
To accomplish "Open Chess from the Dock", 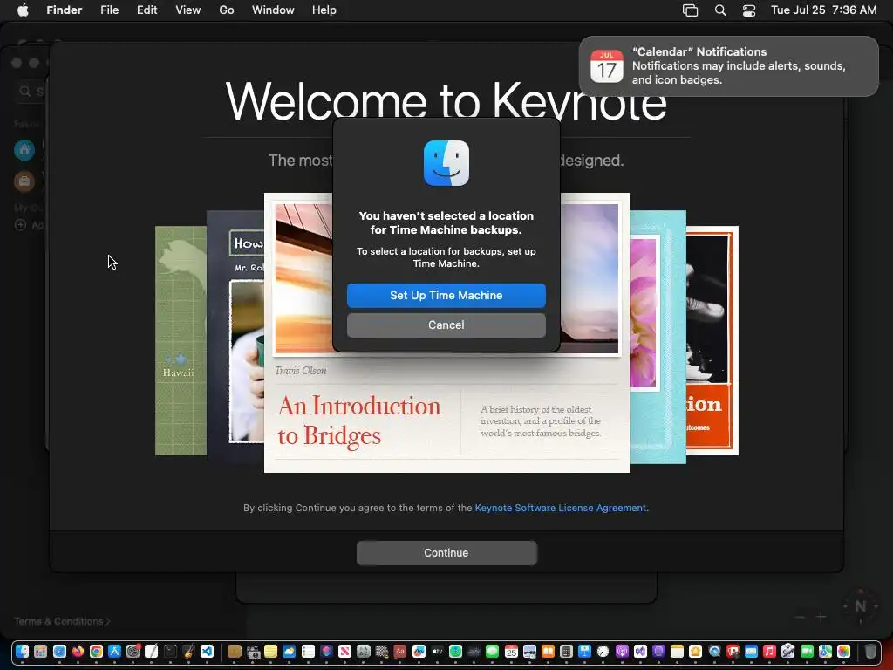I will (x=382, y=651).
